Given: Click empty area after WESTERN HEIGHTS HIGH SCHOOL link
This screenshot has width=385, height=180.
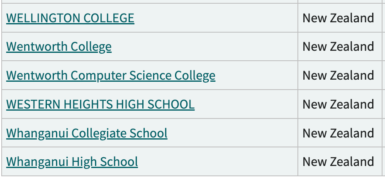Looking at the screenshot, I should 245,104.
